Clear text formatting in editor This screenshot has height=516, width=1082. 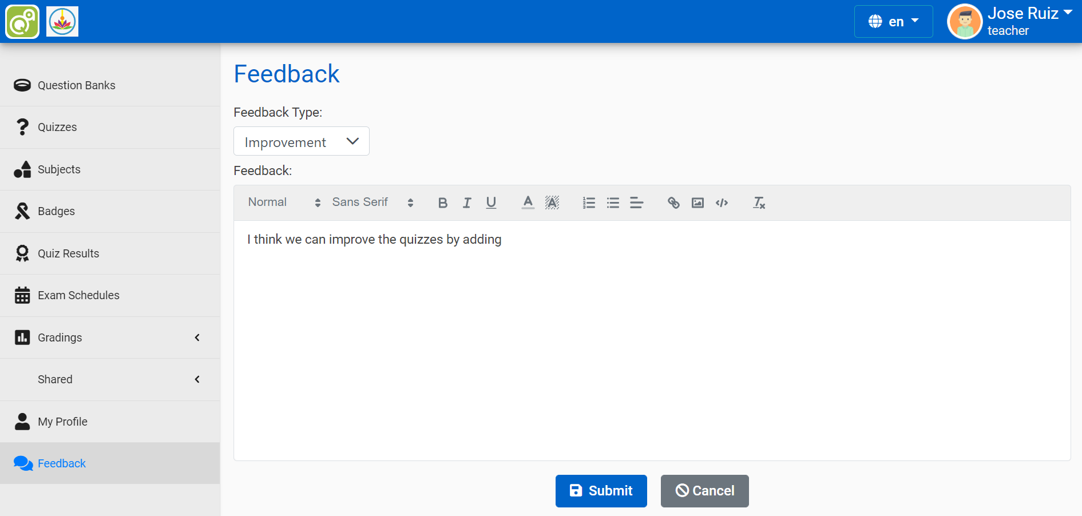click(759, 203)
